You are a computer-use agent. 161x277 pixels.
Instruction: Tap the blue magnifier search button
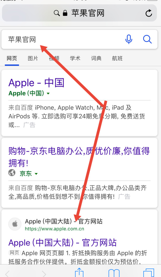point(147,39)
